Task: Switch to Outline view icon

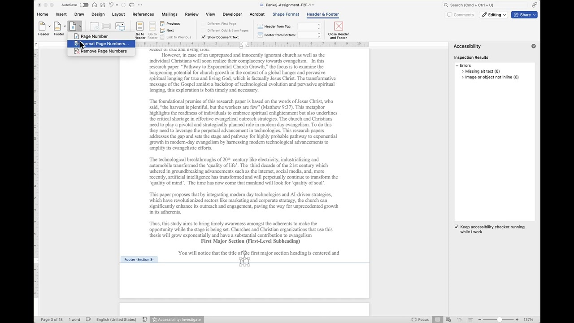Action: 460,319
